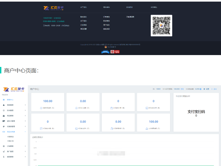The height and width of the screenshot is (166, 221).
Task: Click the 代理商品 submenu entry
Action: click(x=10, y=137)
